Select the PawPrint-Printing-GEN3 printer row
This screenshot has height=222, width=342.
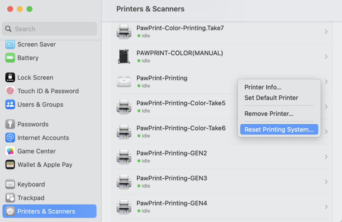pyautogui.click(x=217, y=181)
